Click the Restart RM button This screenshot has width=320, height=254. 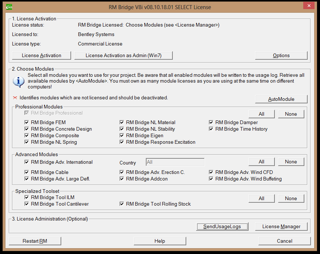[x=35, y=241]
